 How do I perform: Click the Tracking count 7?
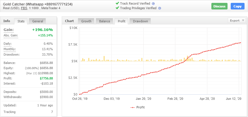(x=52, y=112)
